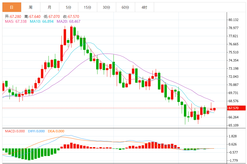Open the 60分 timeframe tab

[x=125, y=7]
